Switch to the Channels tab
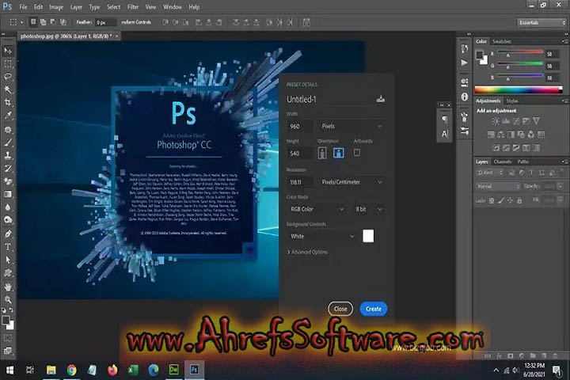Image resolution: width=570 pixels, height=380 pixels. point(503,161)
